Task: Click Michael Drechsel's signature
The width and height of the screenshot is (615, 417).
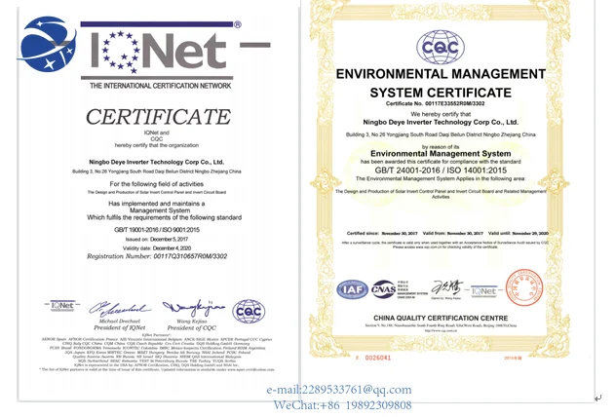Action: 119,309
